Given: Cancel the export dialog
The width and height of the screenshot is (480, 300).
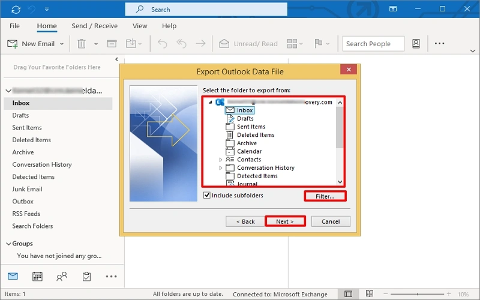Looking at the screenshot, I should click(331, 221).
